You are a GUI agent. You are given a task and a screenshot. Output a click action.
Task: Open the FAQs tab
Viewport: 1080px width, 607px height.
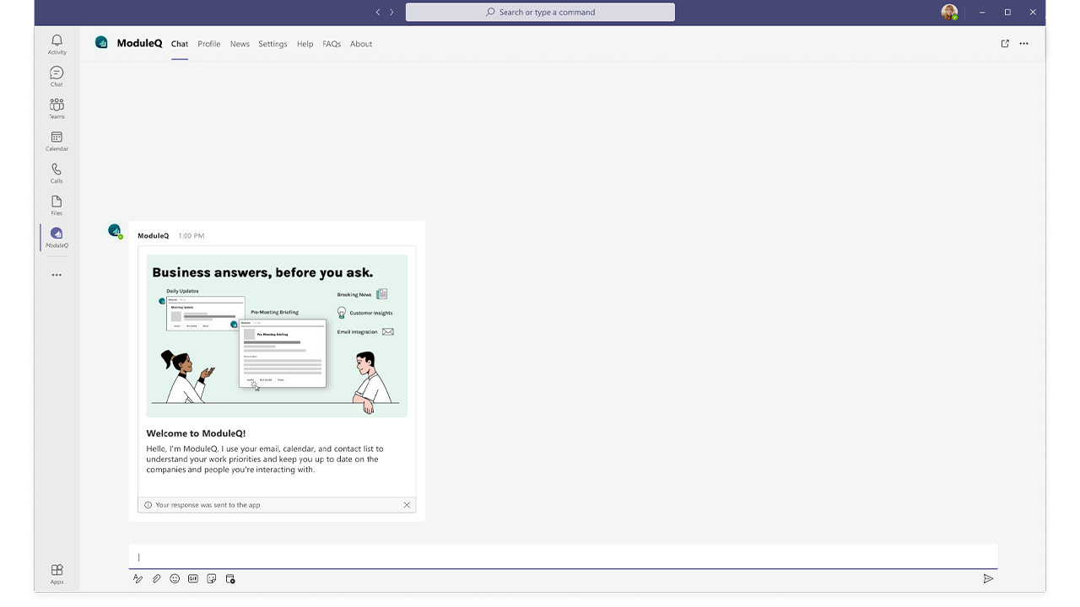pos(332,44)
